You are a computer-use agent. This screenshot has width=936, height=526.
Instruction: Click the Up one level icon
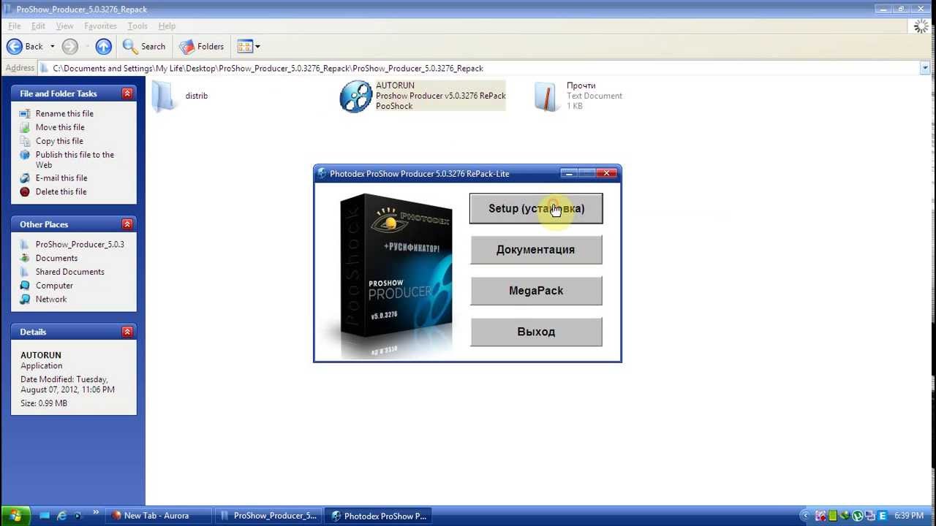click(104, 47)
